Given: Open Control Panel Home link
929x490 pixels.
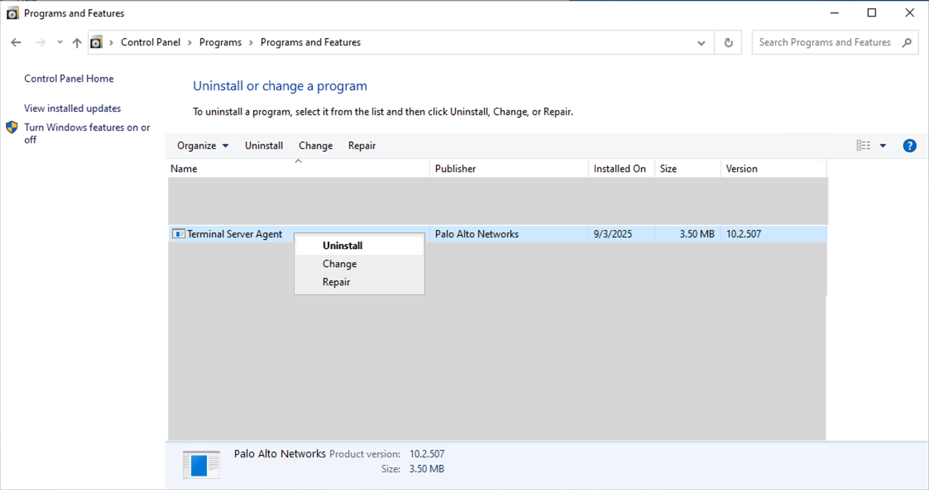Looking at the screenshot, I should pyautogui.click(x=69, y=78).
